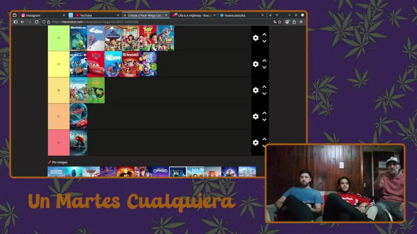Move tier S row up arrow
The image size is (417, 234).
(264, 34)
